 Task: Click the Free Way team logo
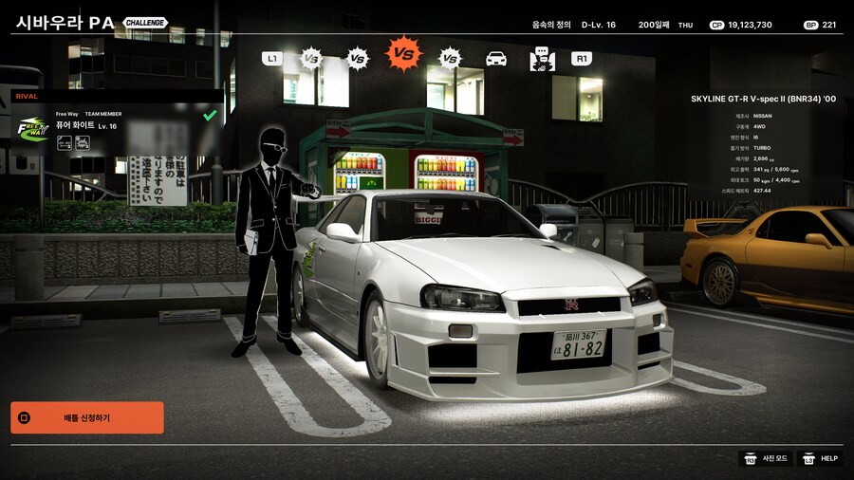tap(33, 128)
